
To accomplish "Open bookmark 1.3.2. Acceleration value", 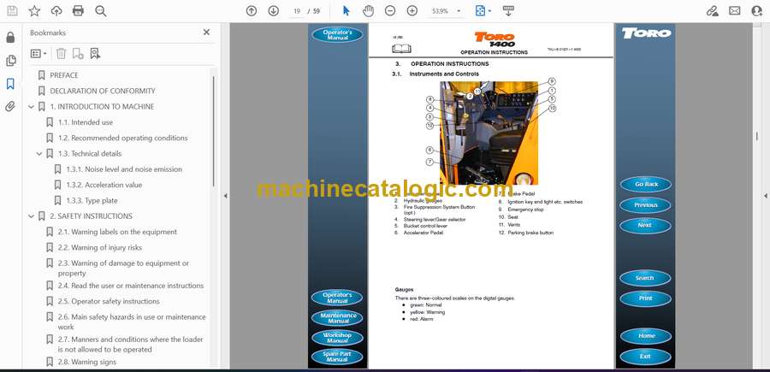I will pyautogui.click(x=104, y=185).
